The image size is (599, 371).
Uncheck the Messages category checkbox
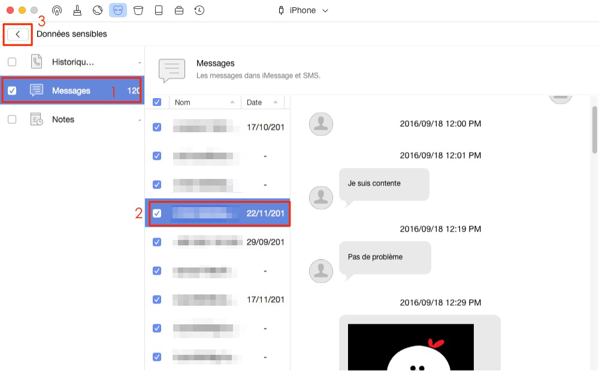coord(12,91)
